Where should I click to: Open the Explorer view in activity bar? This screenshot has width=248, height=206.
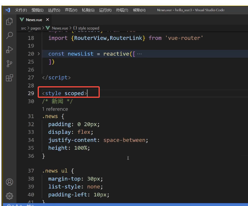9,22
